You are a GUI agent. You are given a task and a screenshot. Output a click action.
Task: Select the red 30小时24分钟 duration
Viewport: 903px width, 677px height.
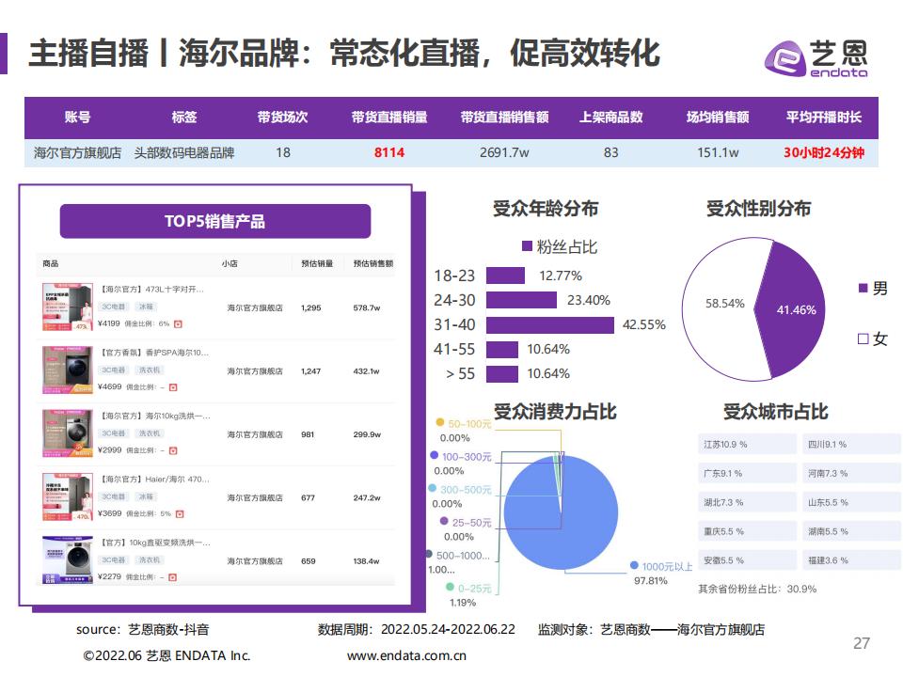[x=824, y=152]
